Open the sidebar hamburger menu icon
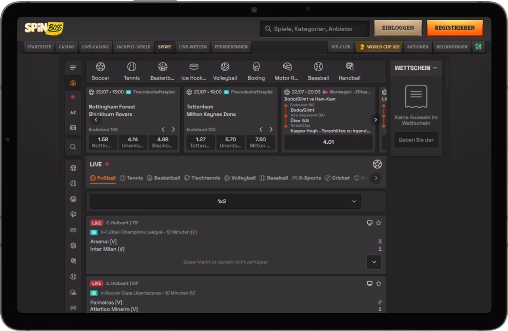 coord(73,68)
